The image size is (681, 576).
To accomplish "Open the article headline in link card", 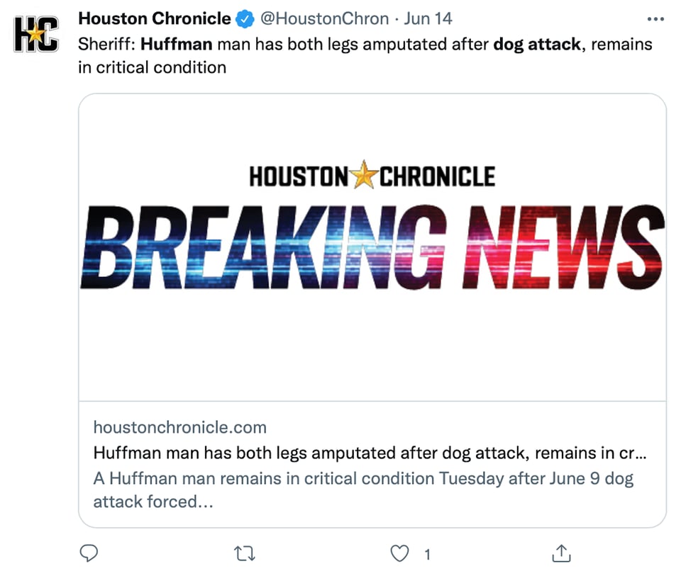I will (x=370, y=453).
